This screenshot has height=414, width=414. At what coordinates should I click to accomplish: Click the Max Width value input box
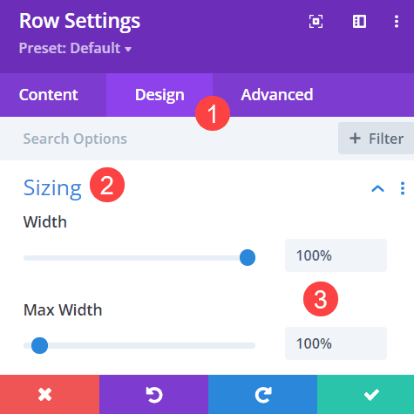pyautogui.click(x=336, y=343)
